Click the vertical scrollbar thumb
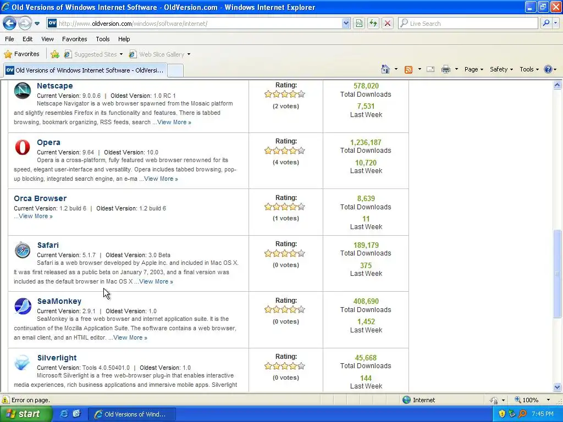The height and width of the screenshot is (422, 563). (x=557, y=274)
